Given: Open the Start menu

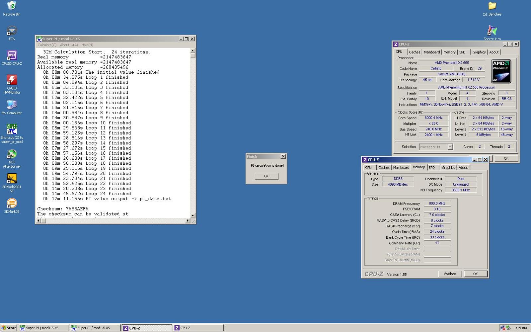Looking at the screenshot, I should (9, 328).
